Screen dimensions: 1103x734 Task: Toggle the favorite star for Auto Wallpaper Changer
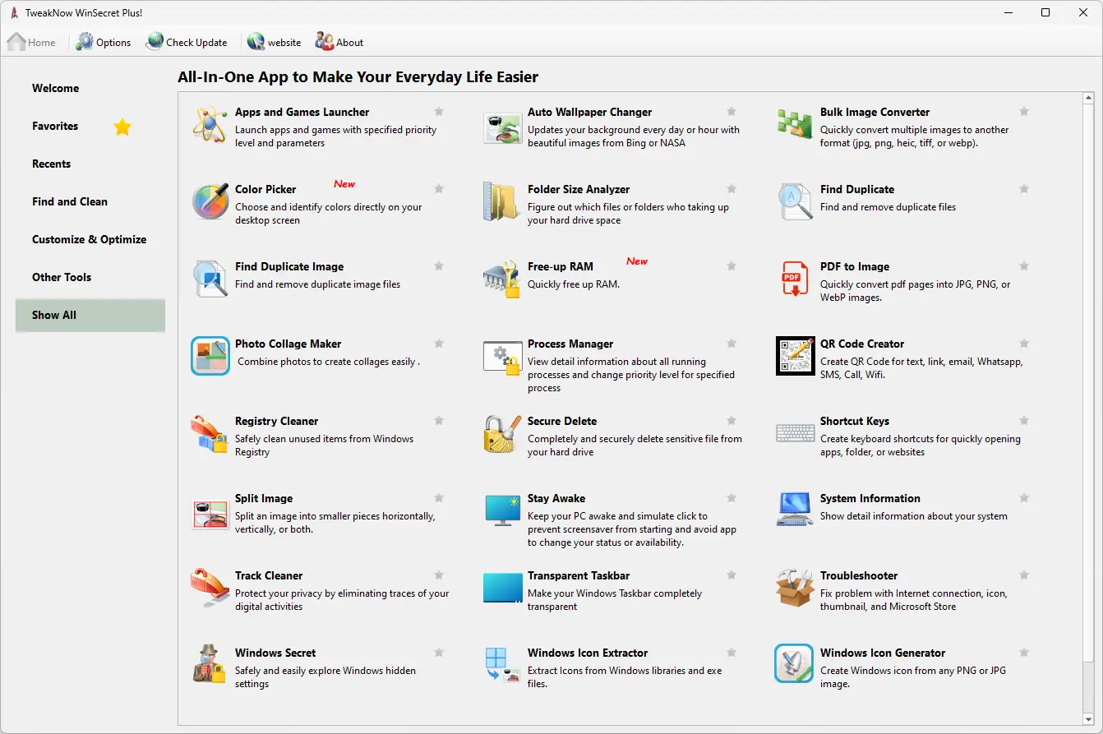tap(731, 112)
